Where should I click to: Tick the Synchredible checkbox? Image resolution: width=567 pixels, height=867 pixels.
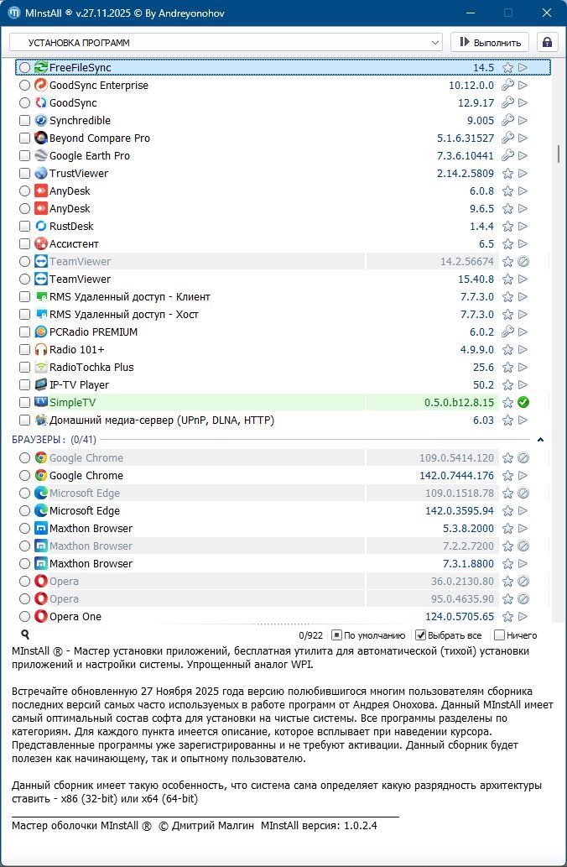(x=25, y=121)
